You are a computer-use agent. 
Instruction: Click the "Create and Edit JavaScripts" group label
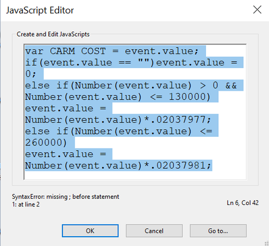[53, 34]
